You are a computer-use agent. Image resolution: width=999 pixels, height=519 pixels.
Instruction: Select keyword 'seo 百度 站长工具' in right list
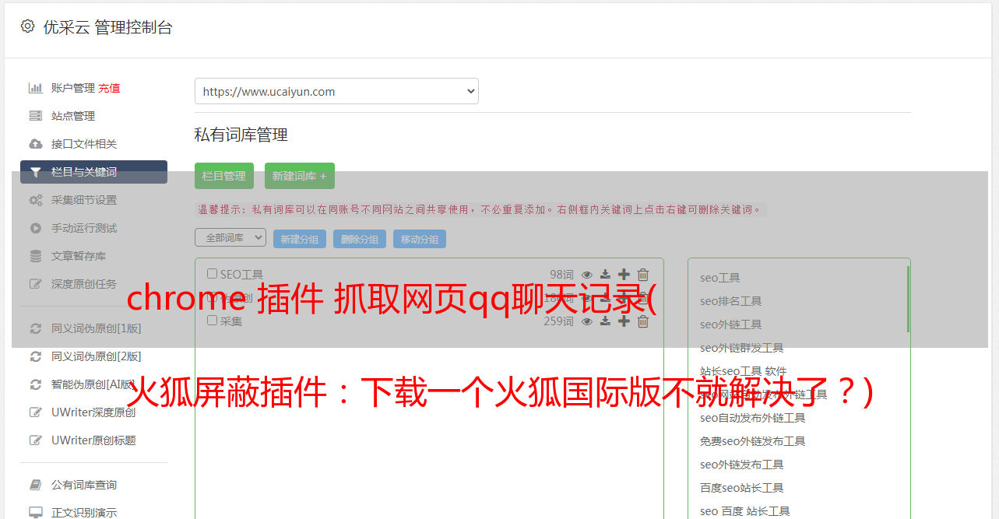click(745, 511)
